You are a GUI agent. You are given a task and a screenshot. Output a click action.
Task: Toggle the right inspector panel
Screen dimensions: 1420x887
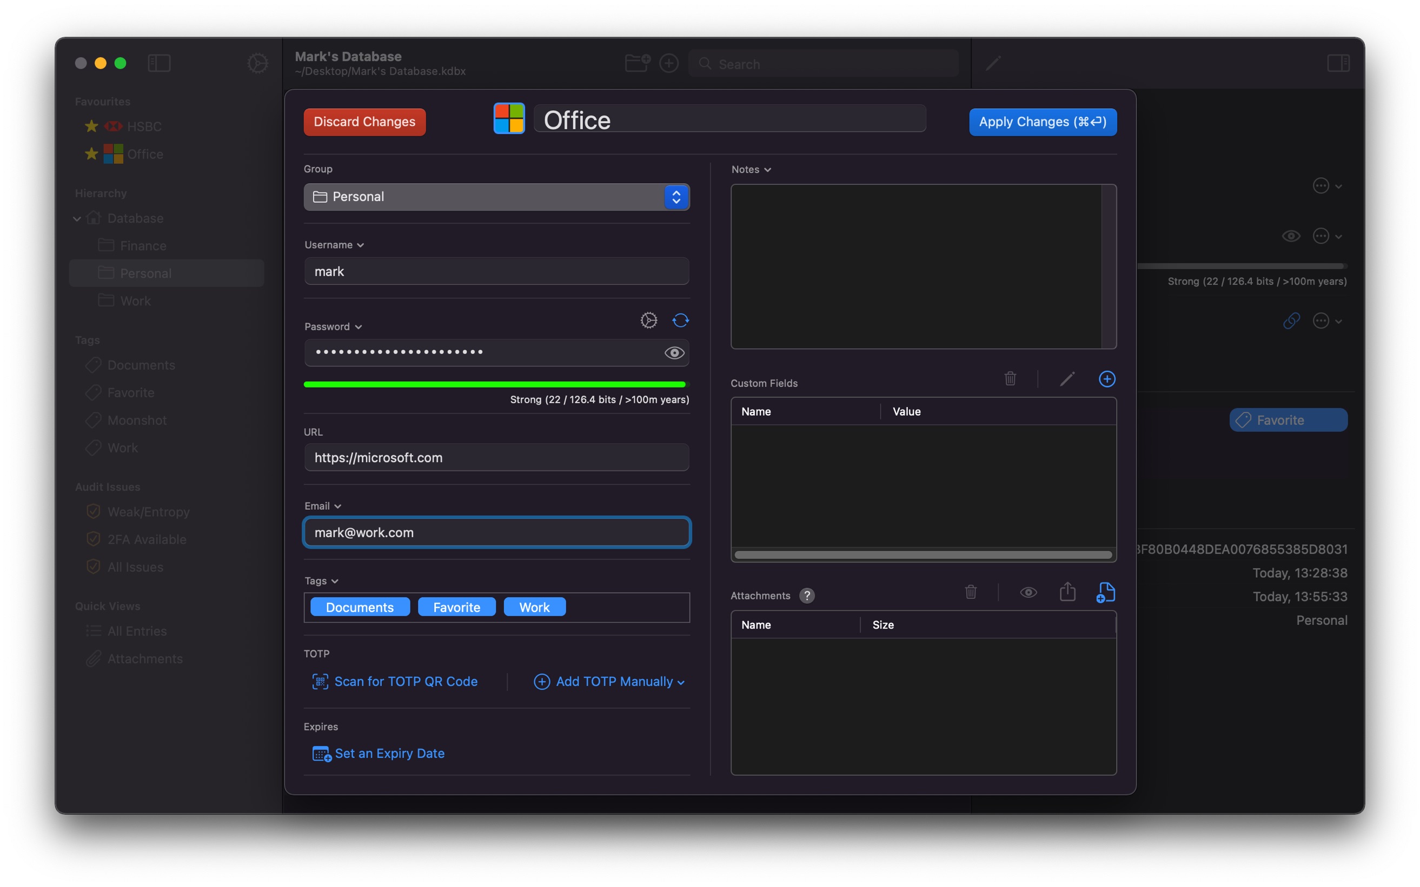click(1338, 63)
